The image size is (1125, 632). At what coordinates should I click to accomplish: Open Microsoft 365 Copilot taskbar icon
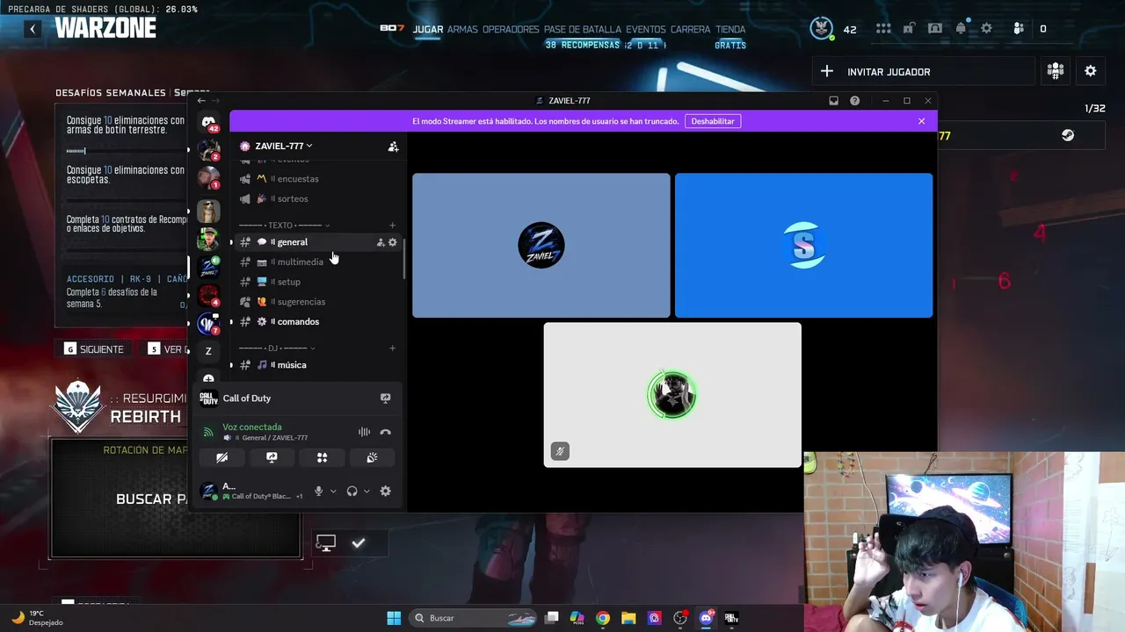(x=577, y=618)
